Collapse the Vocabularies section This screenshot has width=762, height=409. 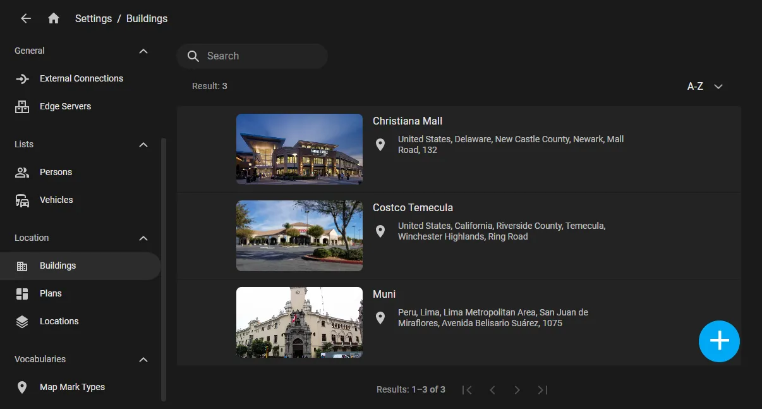143,360
